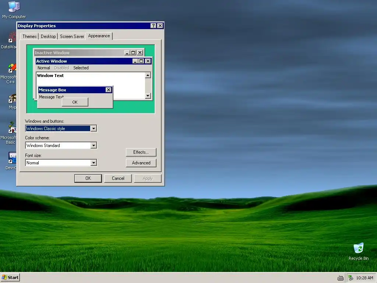Click the DataWatch desktop shortcut

(x=9, y=41)
